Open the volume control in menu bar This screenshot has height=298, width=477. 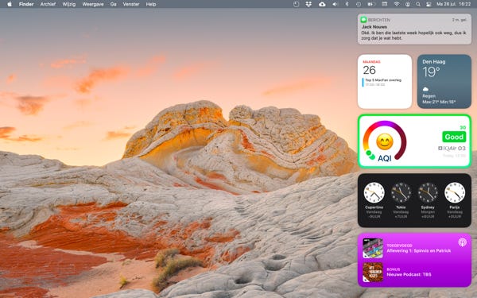(335, 4)
